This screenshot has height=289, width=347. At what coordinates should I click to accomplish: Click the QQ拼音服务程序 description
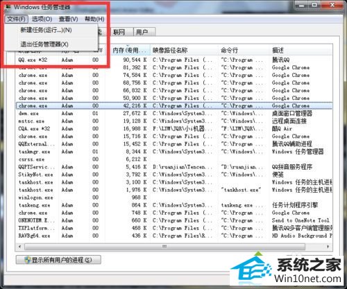(292, 167)
